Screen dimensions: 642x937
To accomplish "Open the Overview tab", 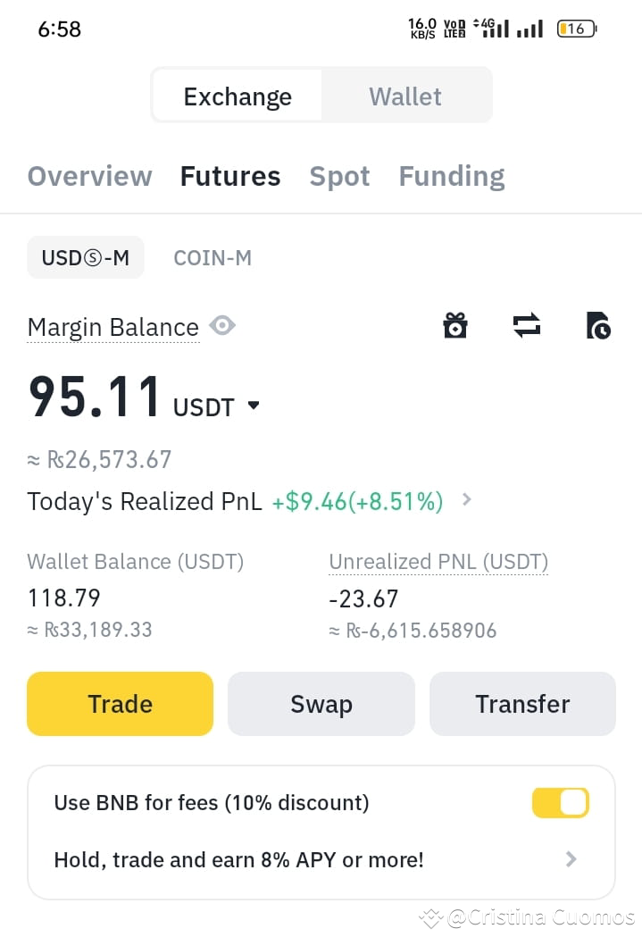I will pos(89,176).
